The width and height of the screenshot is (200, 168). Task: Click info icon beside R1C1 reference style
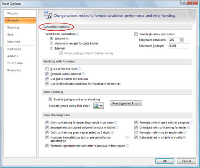tap(79, 69)
